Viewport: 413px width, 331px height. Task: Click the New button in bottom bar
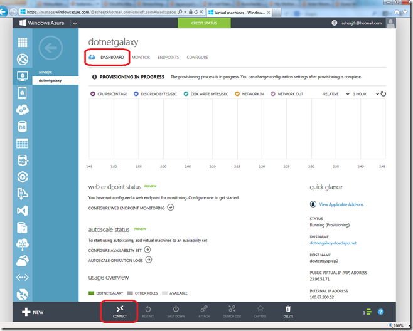pos(33,312)
